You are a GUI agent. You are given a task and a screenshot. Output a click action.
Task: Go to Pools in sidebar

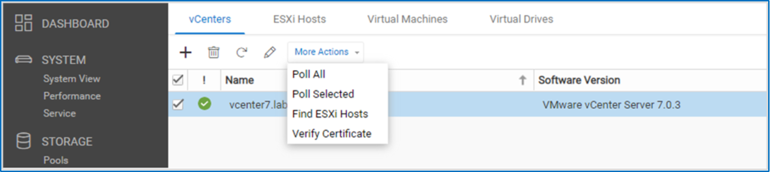[56, 160]
